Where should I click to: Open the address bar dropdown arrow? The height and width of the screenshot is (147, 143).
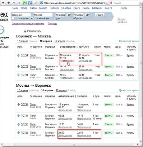(x=107, y=3)
